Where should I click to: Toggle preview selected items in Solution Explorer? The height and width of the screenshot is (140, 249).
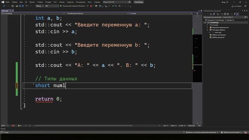237,14
